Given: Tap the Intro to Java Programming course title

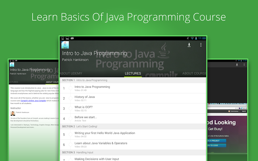Looking at the screenshot, I should (x=94, y=53).
